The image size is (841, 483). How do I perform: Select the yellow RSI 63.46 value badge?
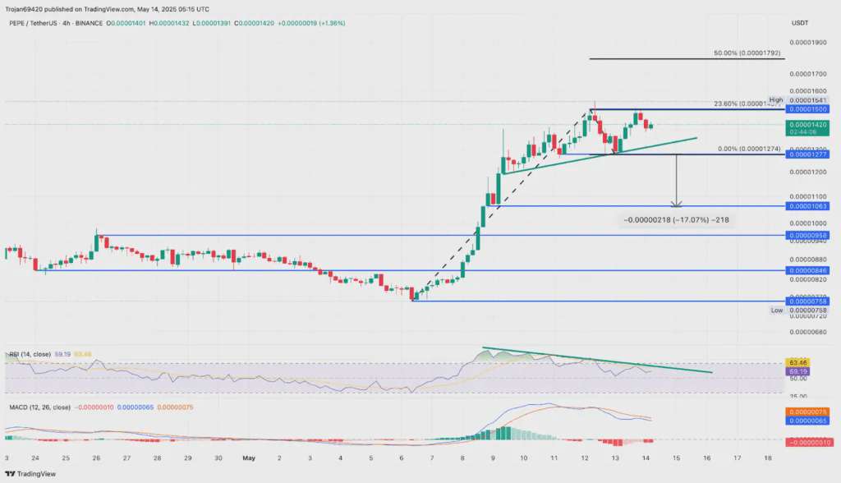797,361
